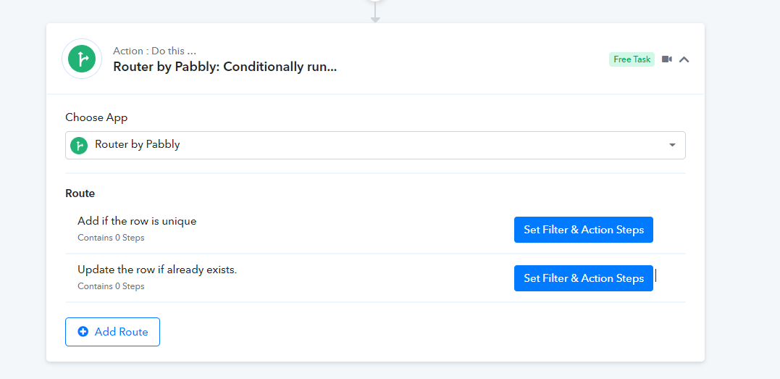The width and height of the screenshot is (780, 379).
Task: Click 'Contains 0 Steps' under unique row route
Action: [111, 238]
